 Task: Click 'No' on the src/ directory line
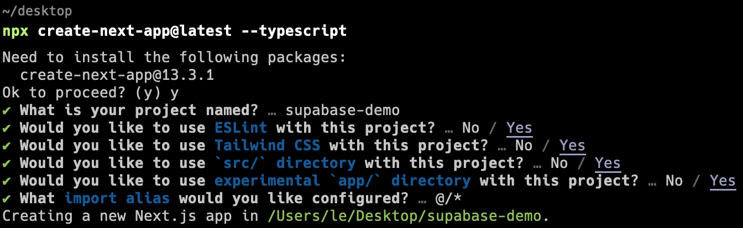click(x=559, y=163)
